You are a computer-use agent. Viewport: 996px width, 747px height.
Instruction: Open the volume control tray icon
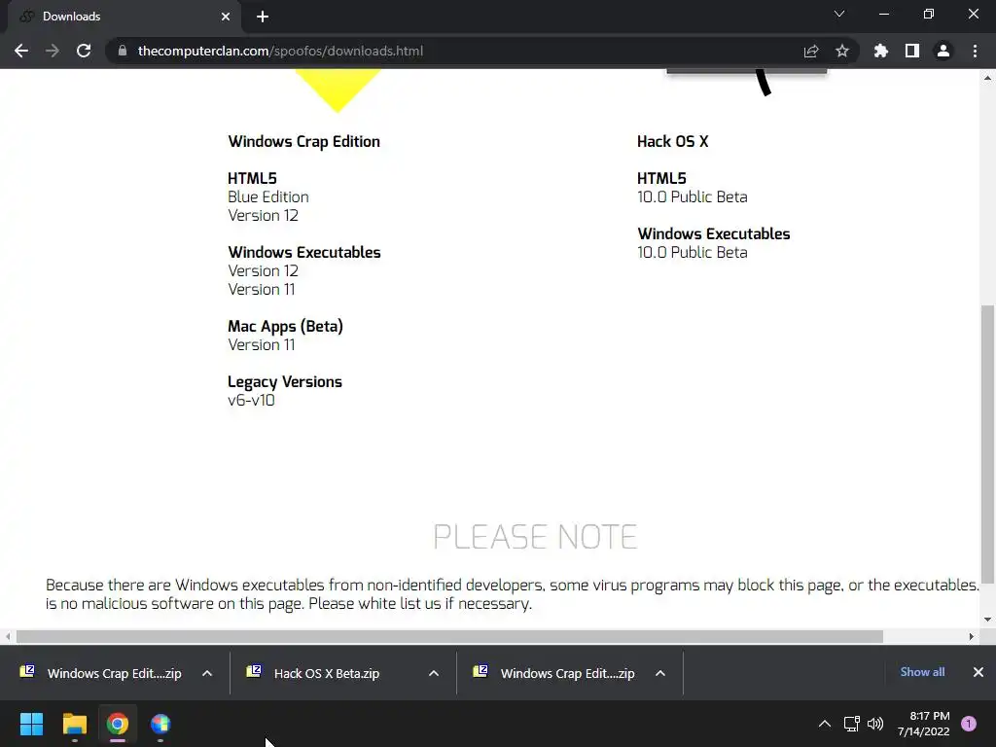pyautogui.click(x=875, y=724)
